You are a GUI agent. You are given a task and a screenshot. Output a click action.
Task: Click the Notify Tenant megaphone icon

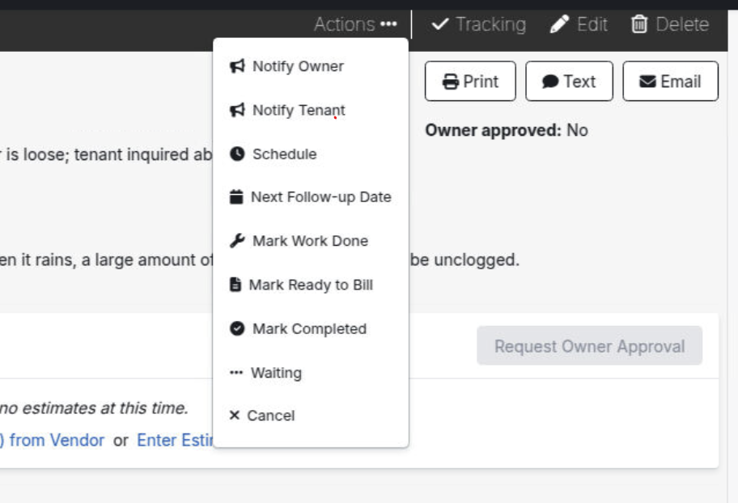tap(237, 110)
